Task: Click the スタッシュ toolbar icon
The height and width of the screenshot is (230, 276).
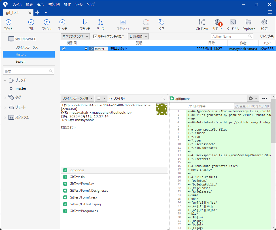Action: tap(123, 25)
